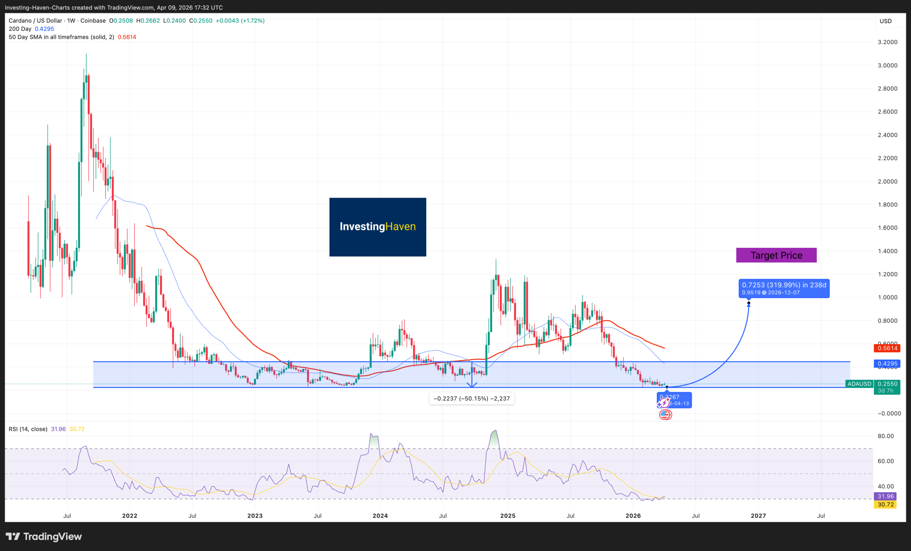Click the RSI (14, close) pane title

click(x=28, y=429)
